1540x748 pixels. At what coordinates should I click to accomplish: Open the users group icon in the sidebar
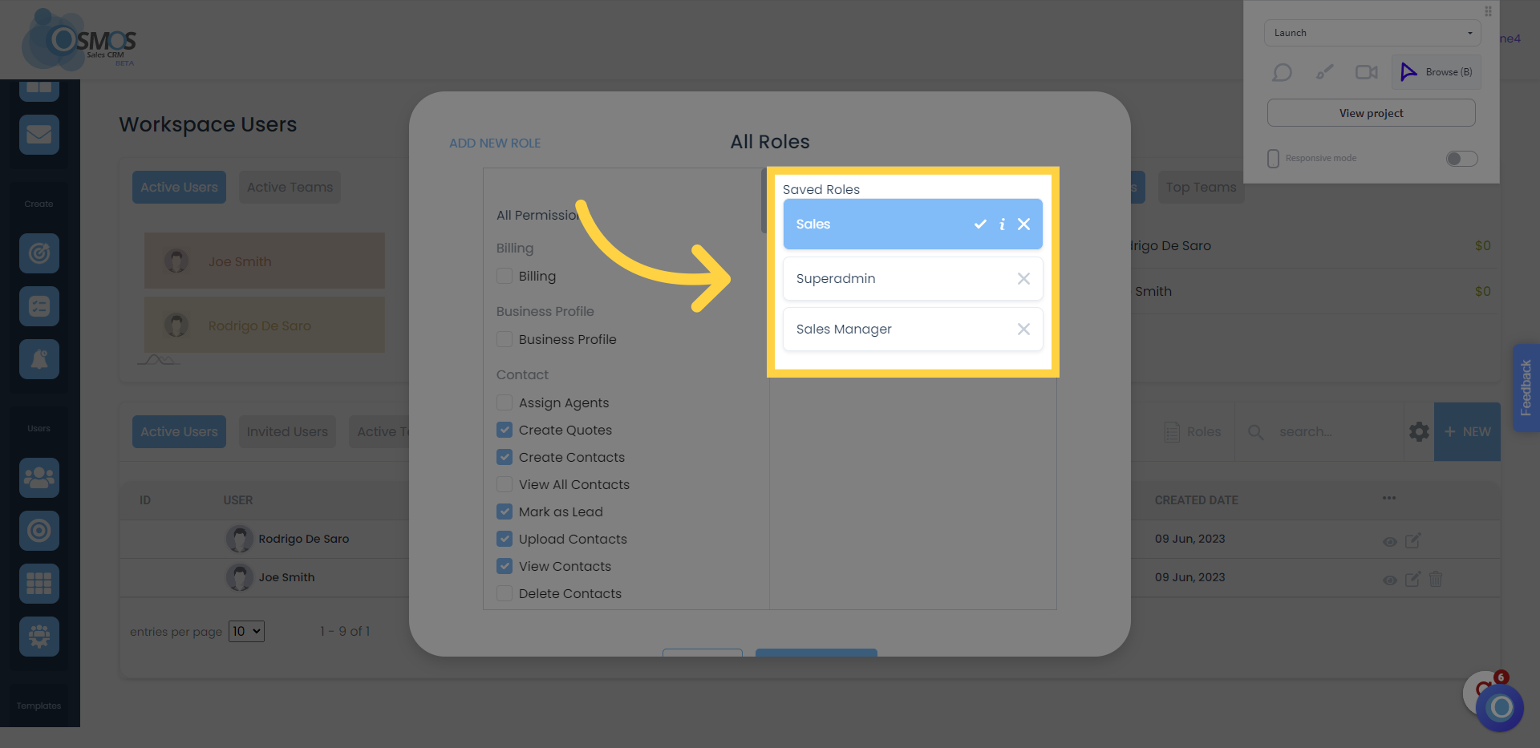coord(39,478)
